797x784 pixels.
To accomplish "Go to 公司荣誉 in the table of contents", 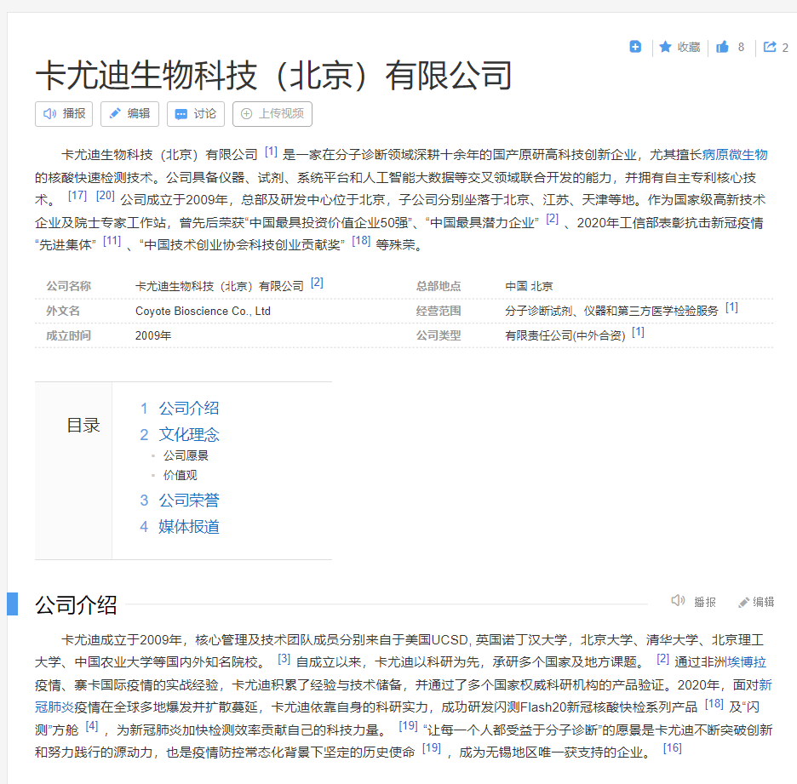I will [x=188, y=501].
